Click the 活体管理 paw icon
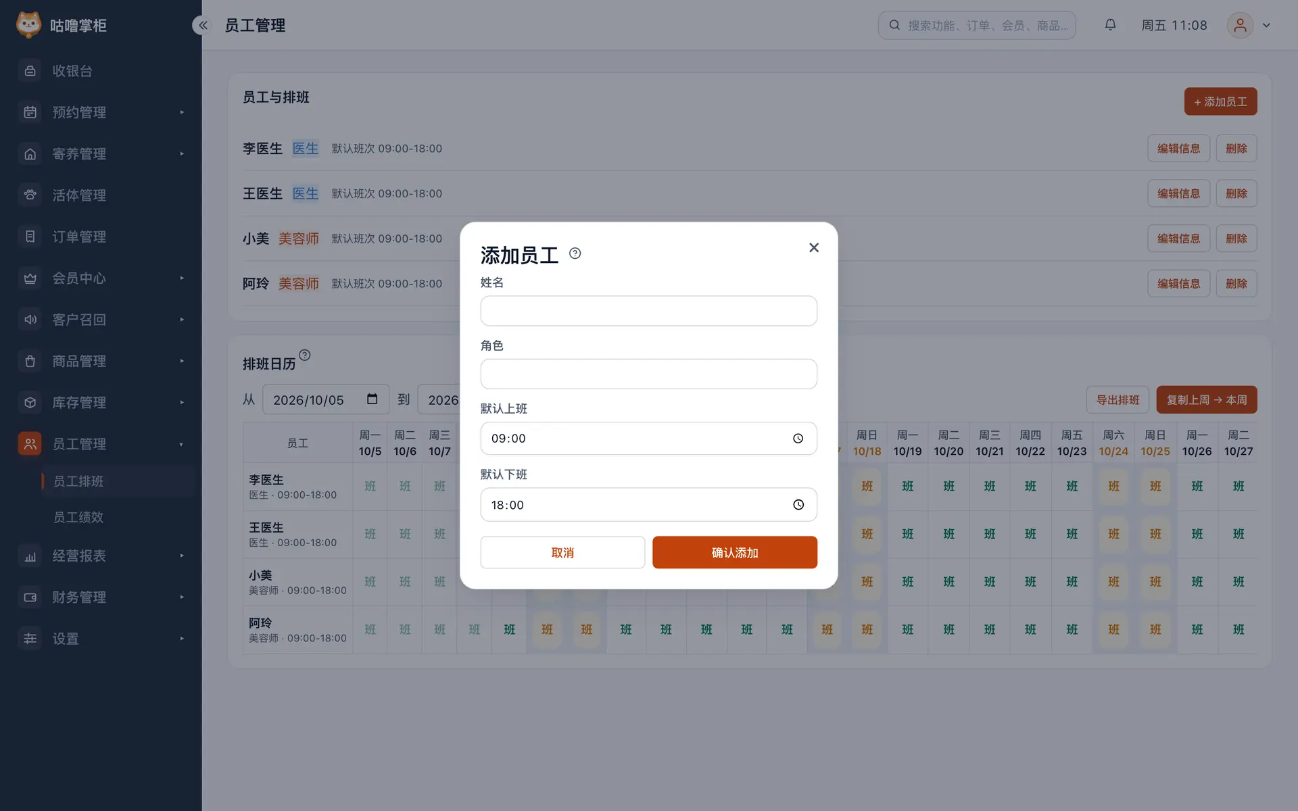 (x=30, y=195)
